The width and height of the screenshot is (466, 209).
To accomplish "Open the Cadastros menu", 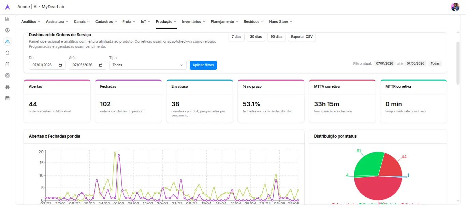I will (x=106, y=22).
